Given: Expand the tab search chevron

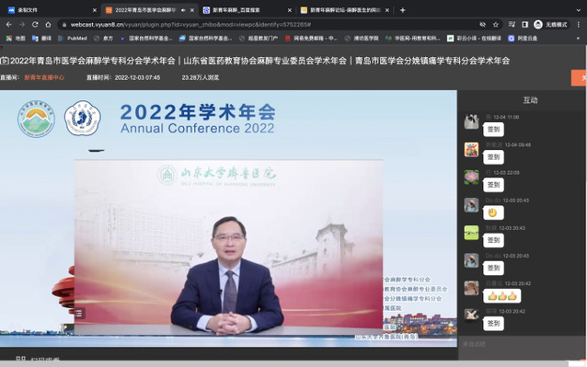Looking at the screenshot, I should [579, 10].
